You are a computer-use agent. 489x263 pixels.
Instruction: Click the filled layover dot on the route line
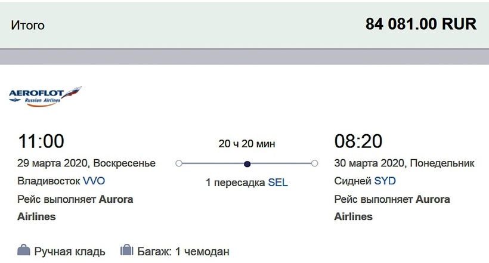coord(247,163)
